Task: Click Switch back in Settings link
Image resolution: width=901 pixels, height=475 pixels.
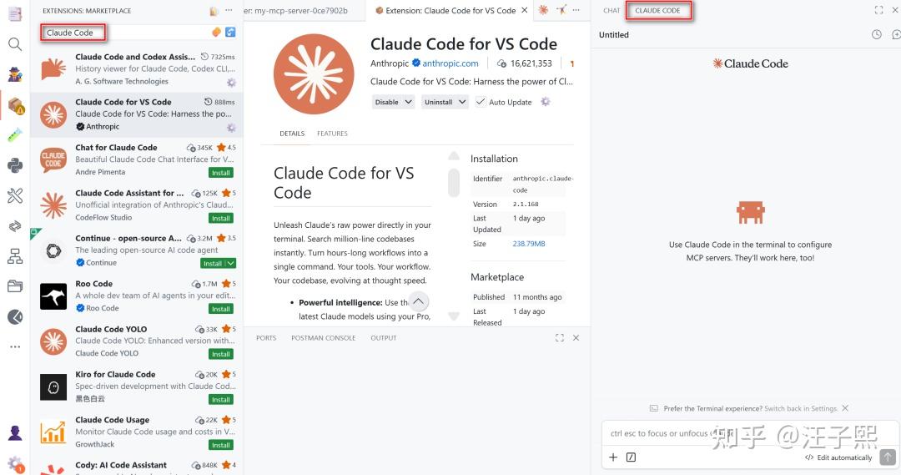Action: 801,408
